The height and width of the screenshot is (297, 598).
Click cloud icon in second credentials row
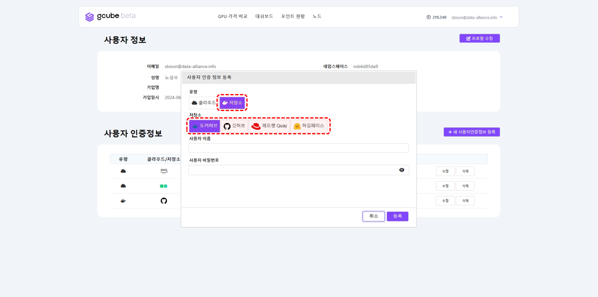123,186
